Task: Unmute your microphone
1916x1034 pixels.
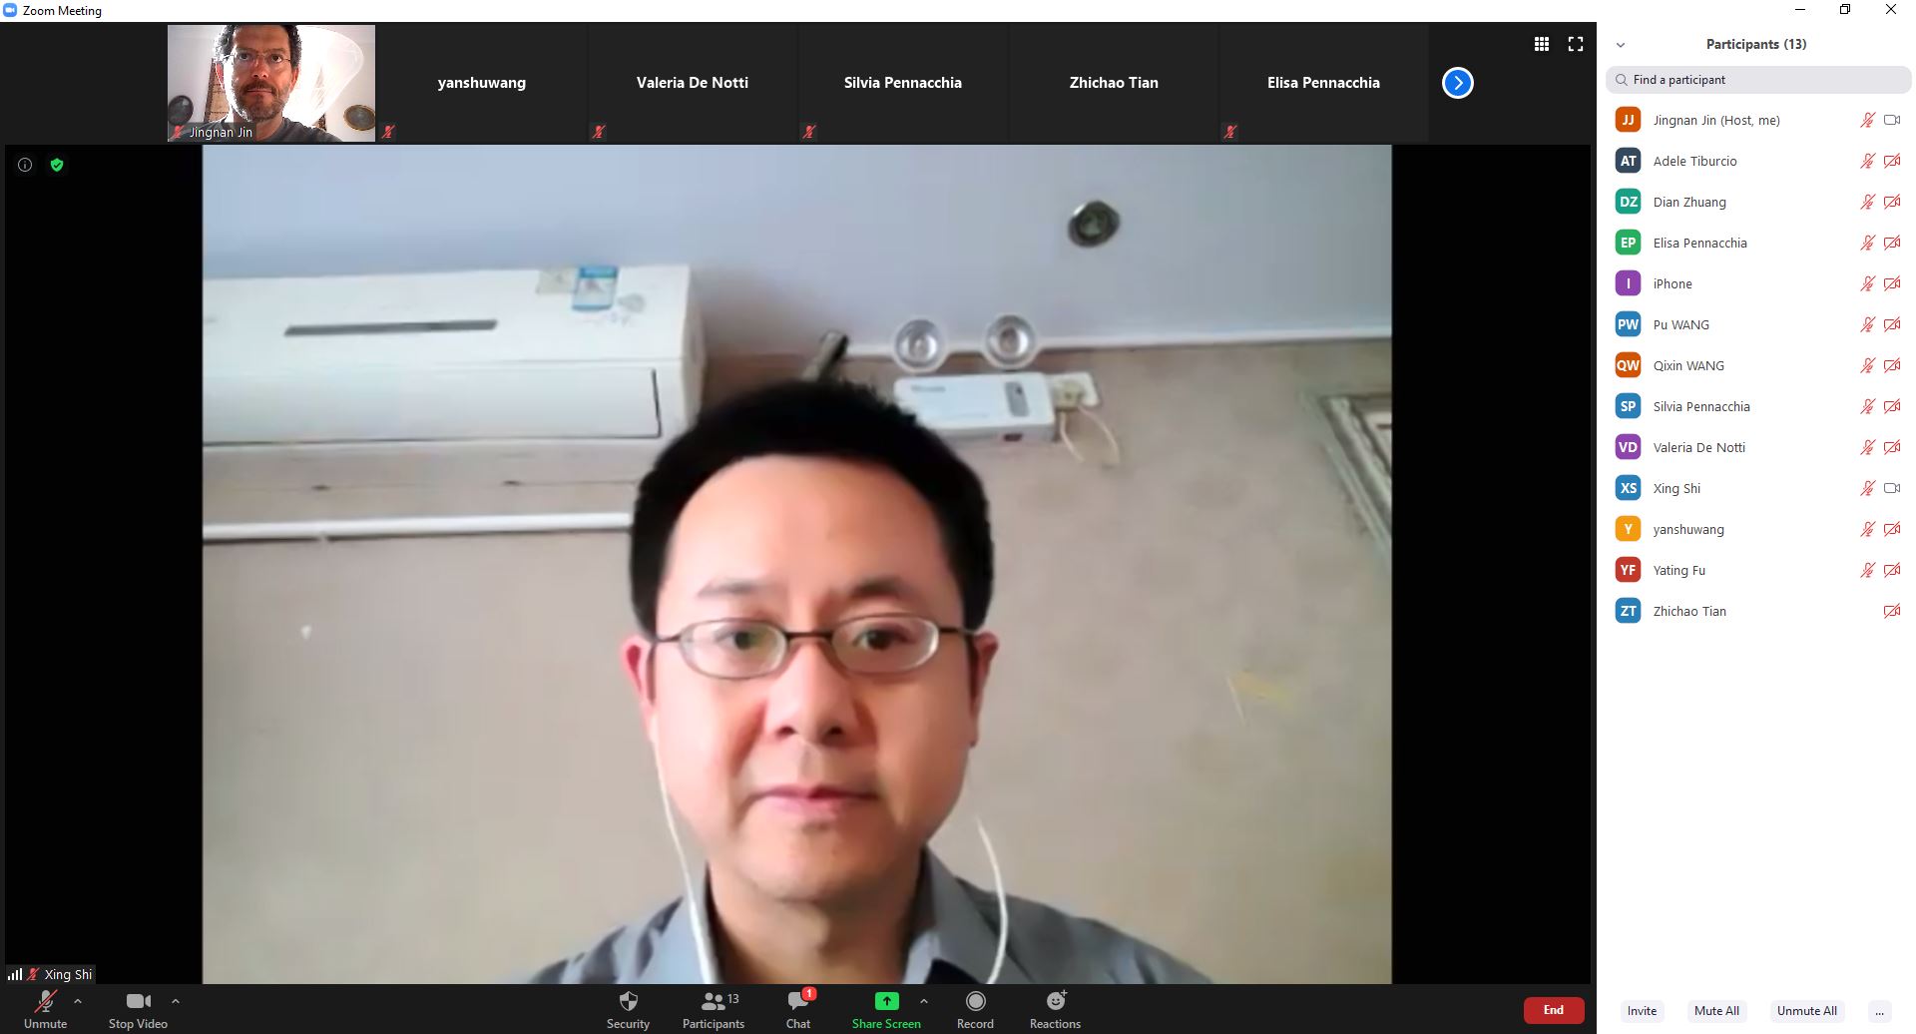Action: (46, 1002)
